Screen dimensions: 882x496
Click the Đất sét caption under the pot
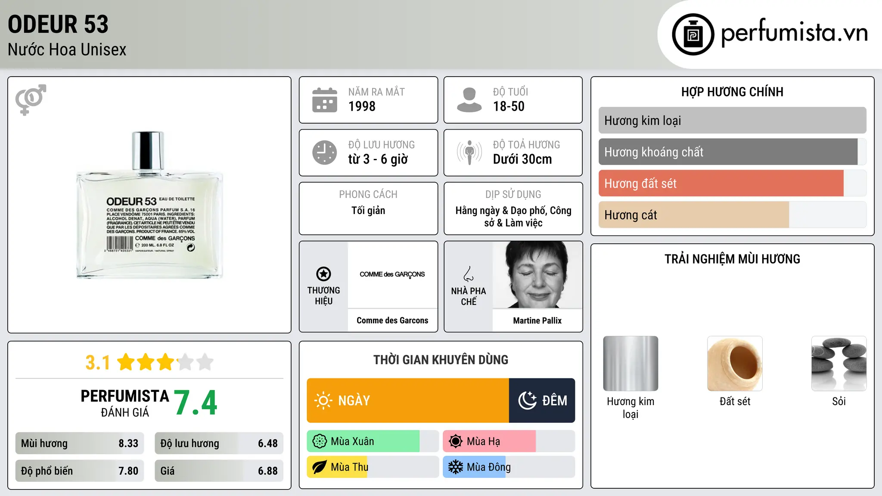tap(735, 401)
